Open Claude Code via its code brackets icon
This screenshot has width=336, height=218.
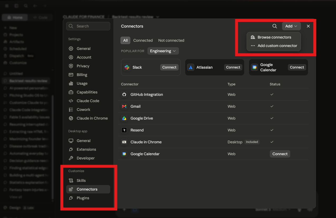pyautogui.click(x=71, y=101)
